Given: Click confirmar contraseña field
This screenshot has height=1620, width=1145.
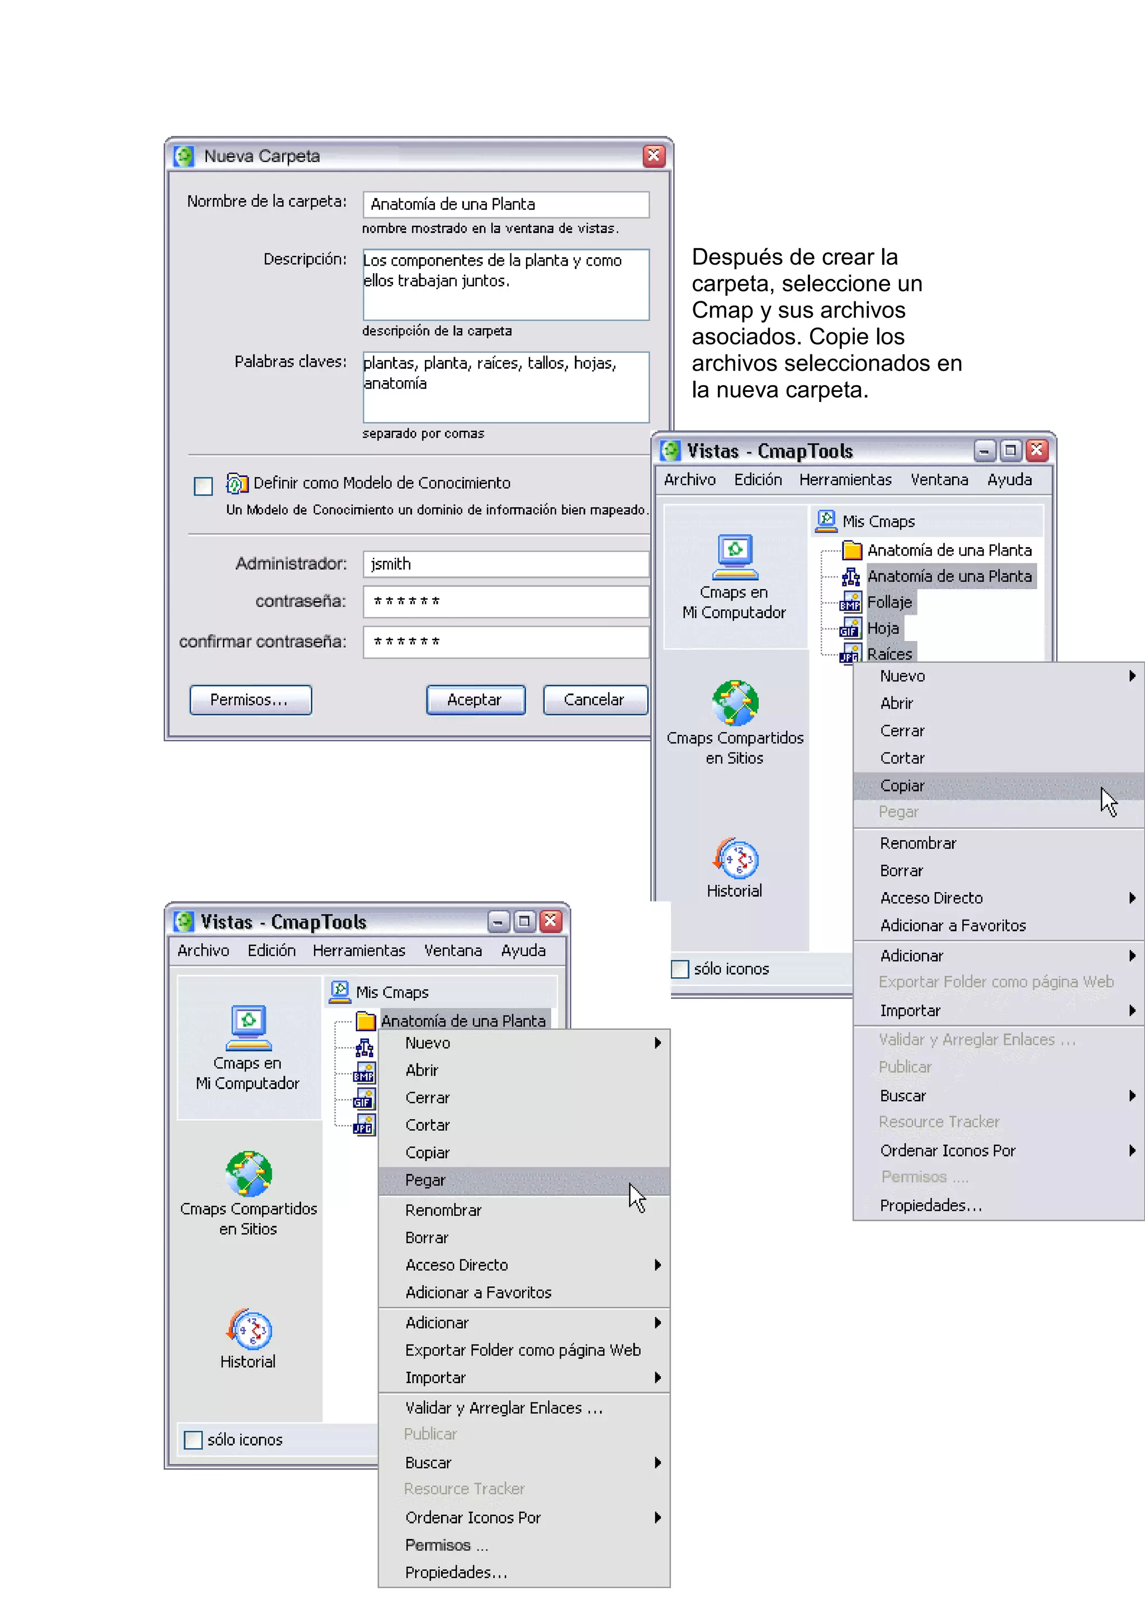Looking at the screenshot, I should pos(506,642).
